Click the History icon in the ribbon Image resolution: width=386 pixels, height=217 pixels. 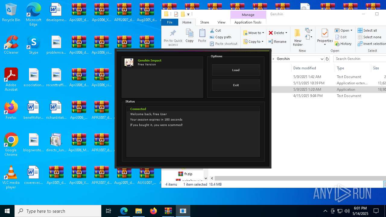tap(337, 44)
